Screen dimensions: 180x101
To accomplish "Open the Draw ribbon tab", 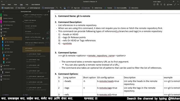I will click(15, 4).
